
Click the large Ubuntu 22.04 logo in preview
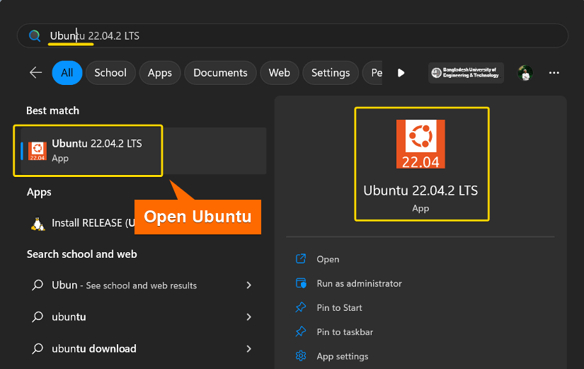(420, 144)
